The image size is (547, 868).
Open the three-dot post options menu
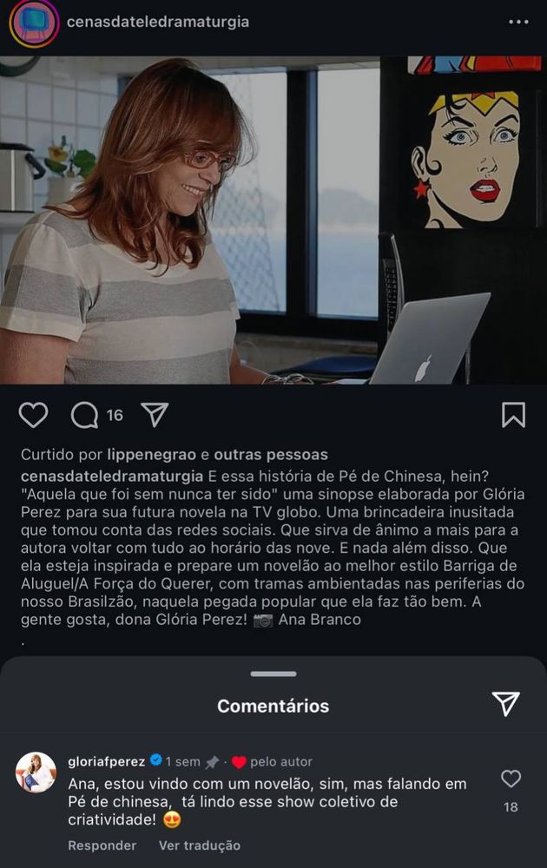[x=518, y=23]
